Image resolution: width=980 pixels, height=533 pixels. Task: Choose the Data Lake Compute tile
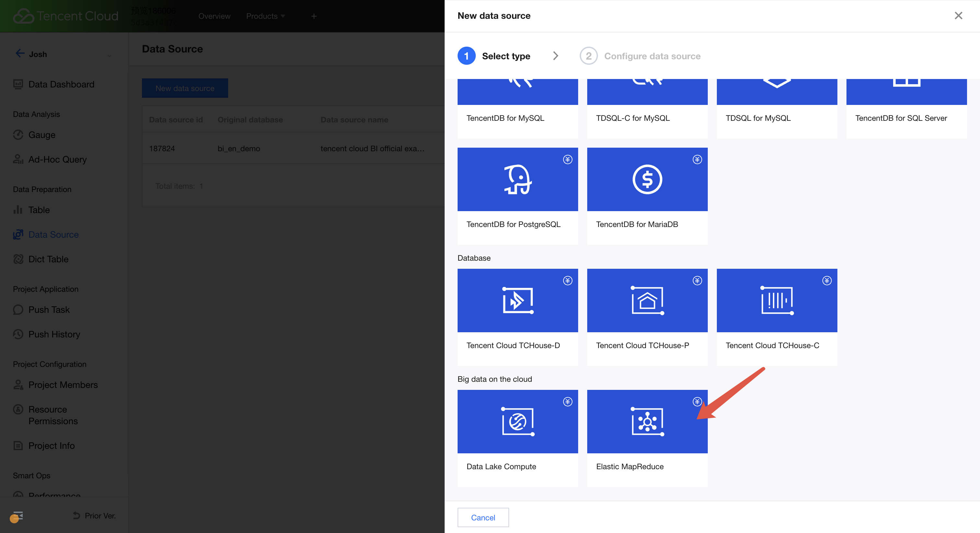[518, 437]
